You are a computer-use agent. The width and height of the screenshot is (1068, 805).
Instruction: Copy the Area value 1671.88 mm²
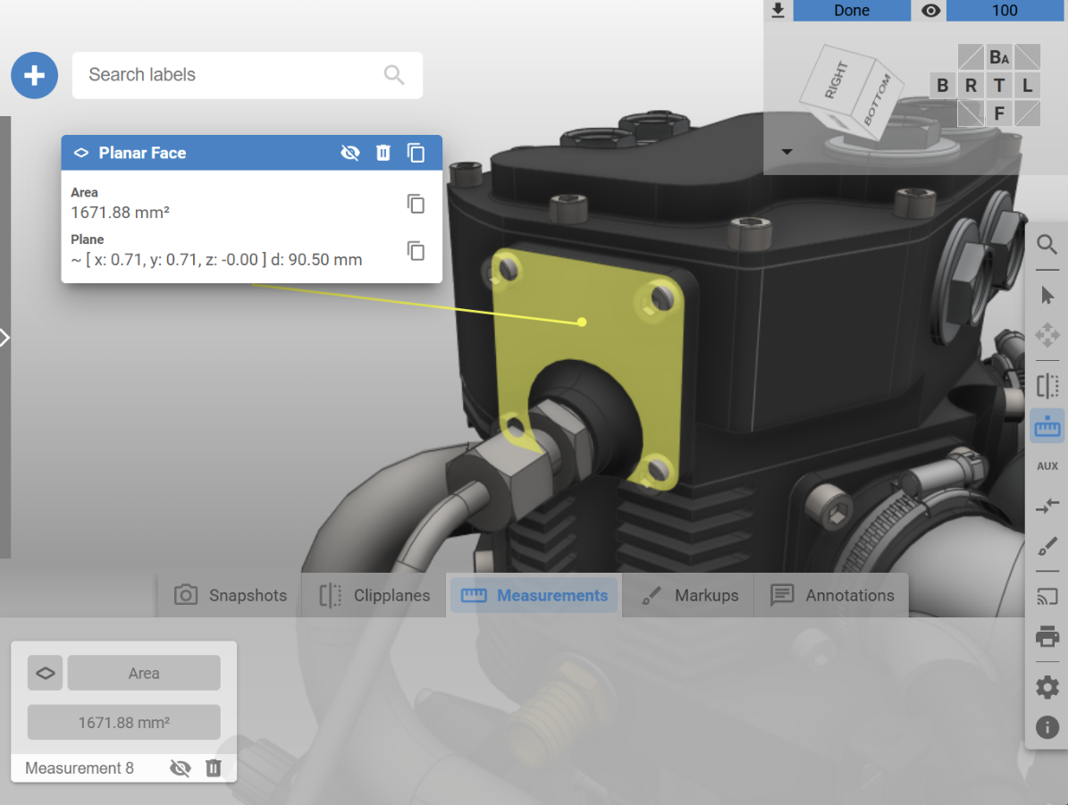click(x=416, y=204)
